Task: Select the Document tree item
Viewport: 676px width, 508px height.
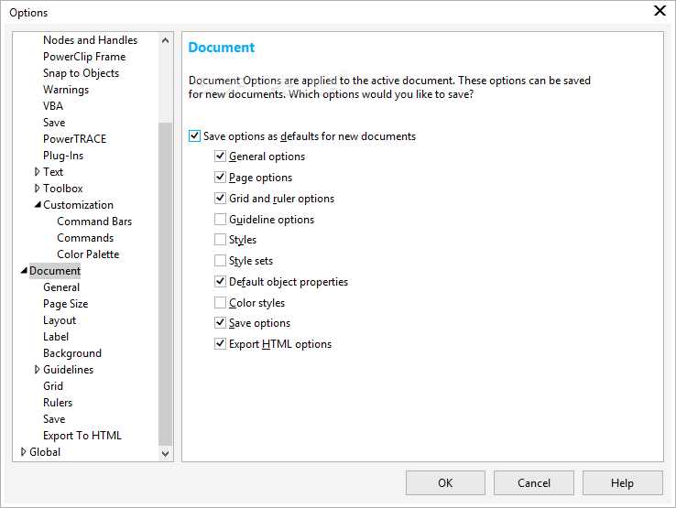Action: click(55, 271)
